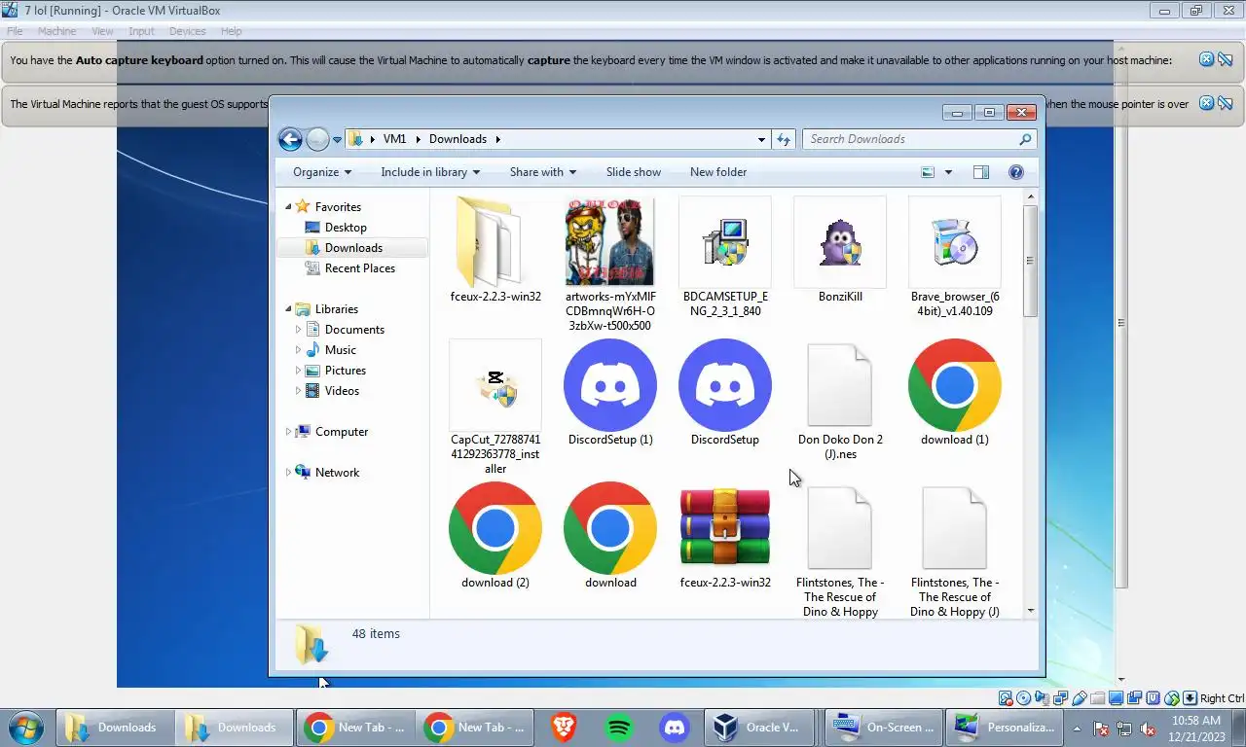
Task: Open Spotify from the taskbar
Action: click(x=619, y=728)
